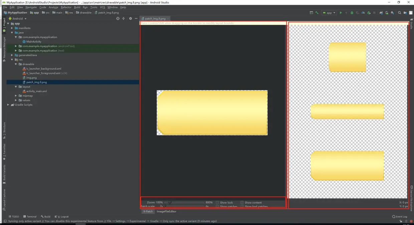Open the VCS menu
Screen dimensions: 414x225
click(102, 7)
